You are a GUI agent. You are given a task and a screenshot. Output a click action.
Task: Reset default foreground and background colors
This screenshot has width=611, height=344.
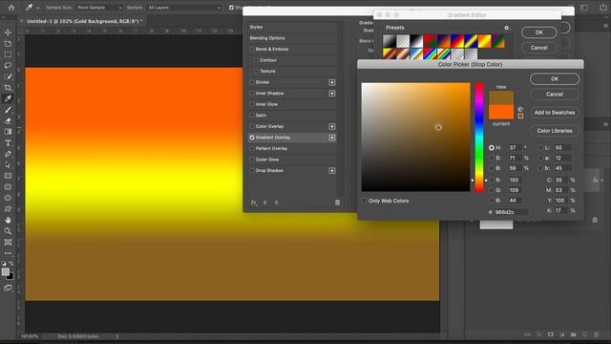coord(4,264)
